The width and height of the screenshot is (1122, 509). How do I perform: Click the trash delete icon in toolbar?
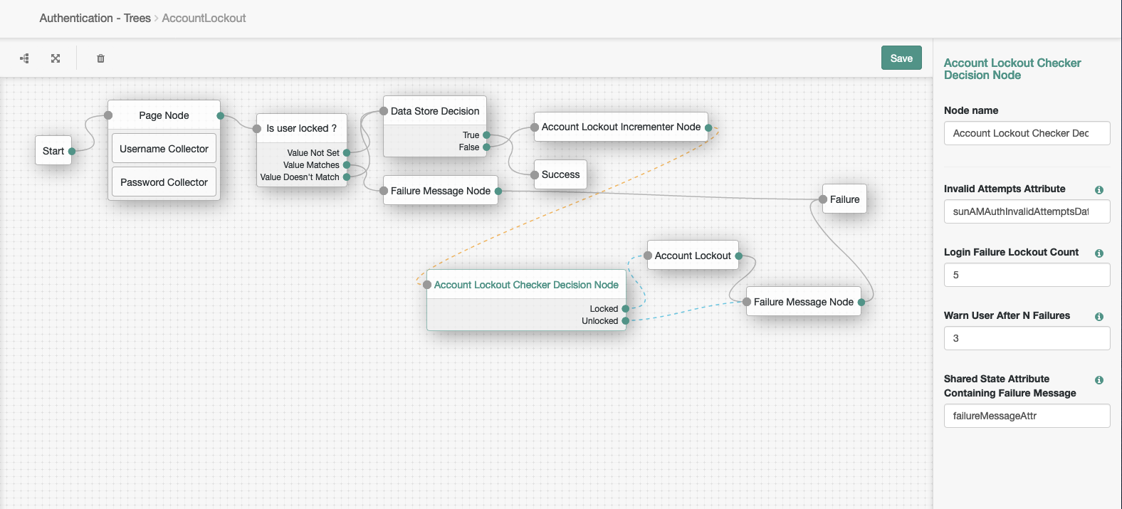pos(100,58)
